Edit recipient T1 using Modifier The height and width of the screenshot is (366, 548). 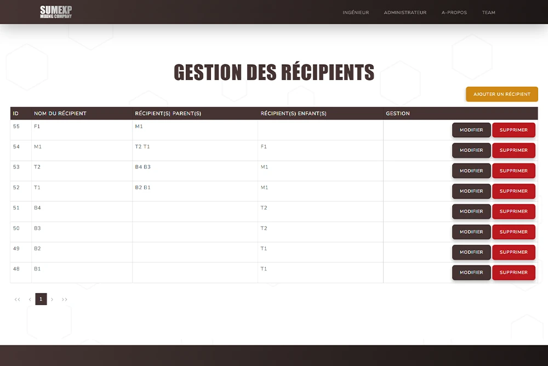pyautogui.click(x=471, y=191)
